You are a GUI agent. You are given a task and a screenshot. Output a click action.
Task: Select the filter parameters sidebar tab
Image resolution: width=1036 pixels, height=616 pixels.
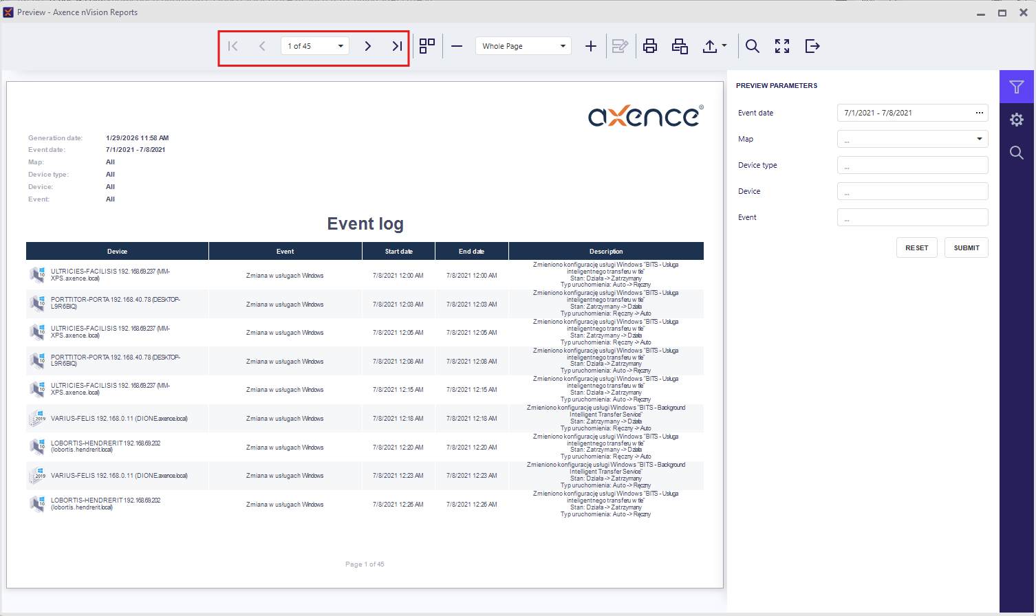click(1017, 87)
